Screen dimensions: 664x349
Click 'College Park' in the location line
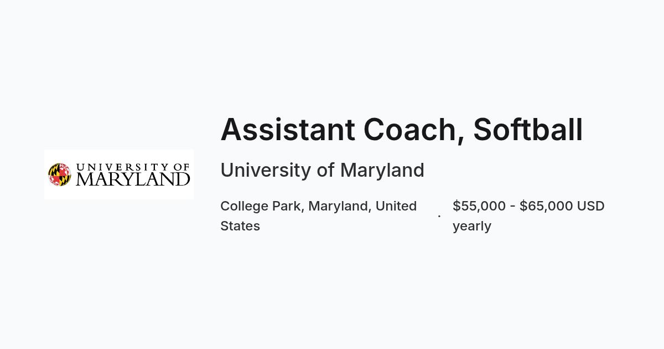261,206
